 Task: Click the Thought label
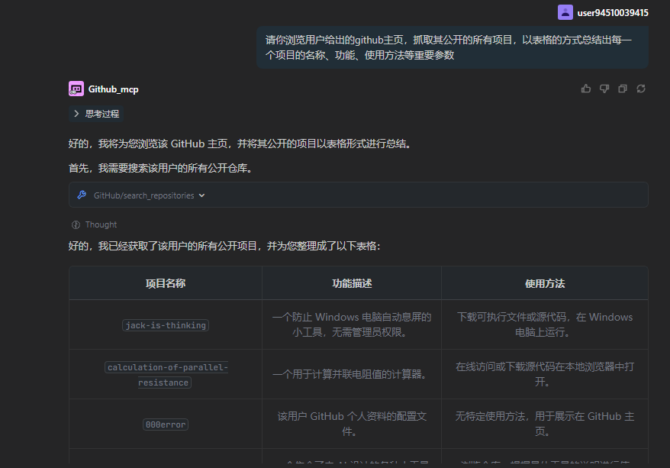(101, 224)
